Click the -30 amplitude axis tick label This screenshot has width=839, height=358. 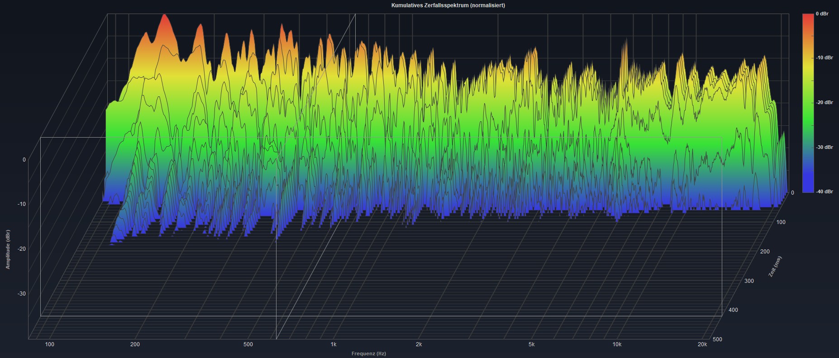point(21,294)
